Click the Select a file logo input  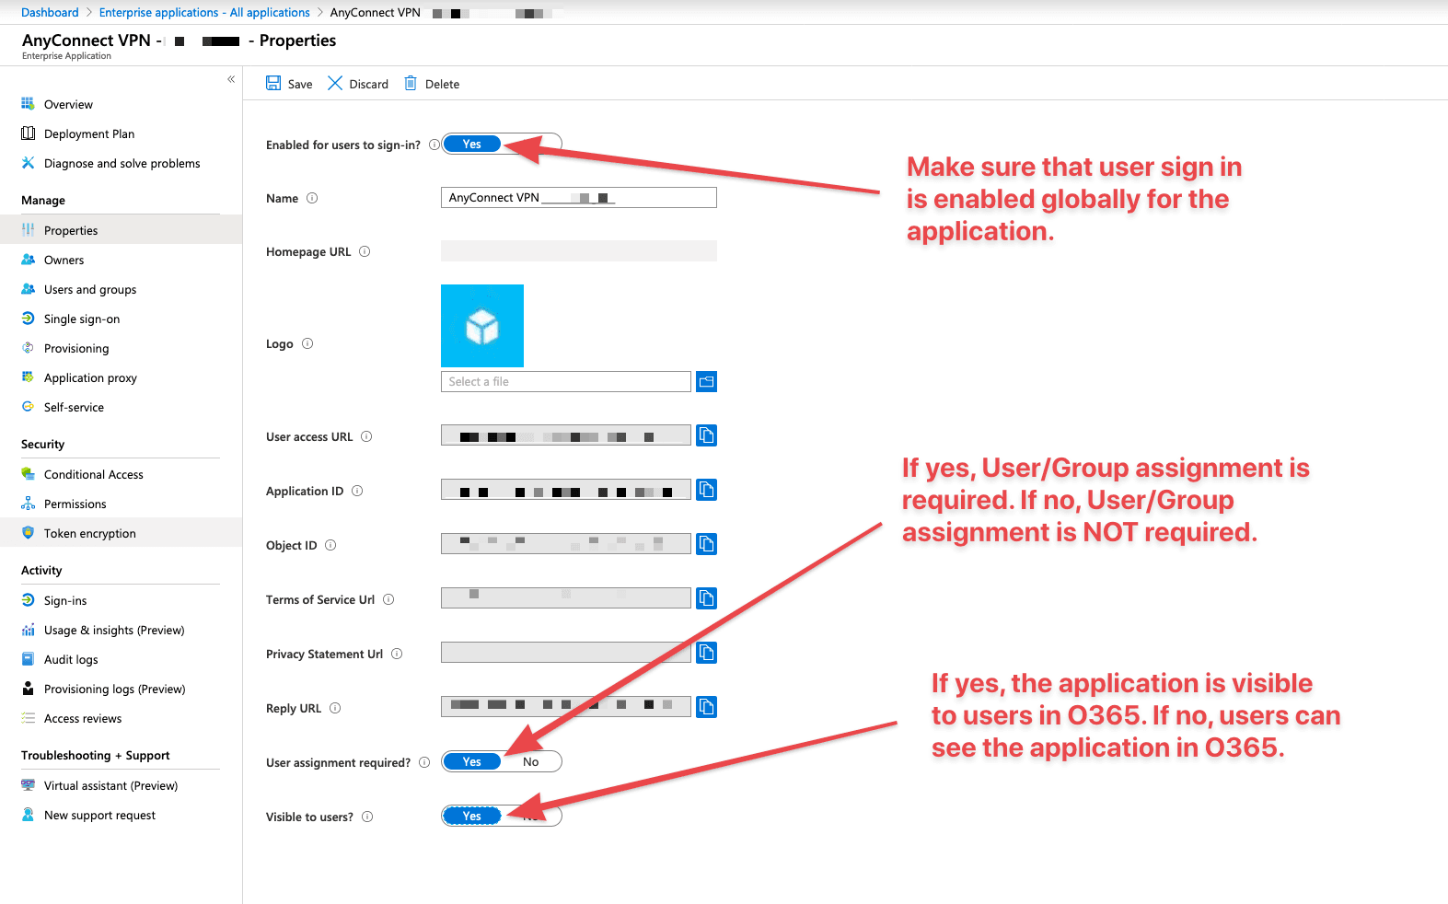pyautogui.click(x=566, y=381)
